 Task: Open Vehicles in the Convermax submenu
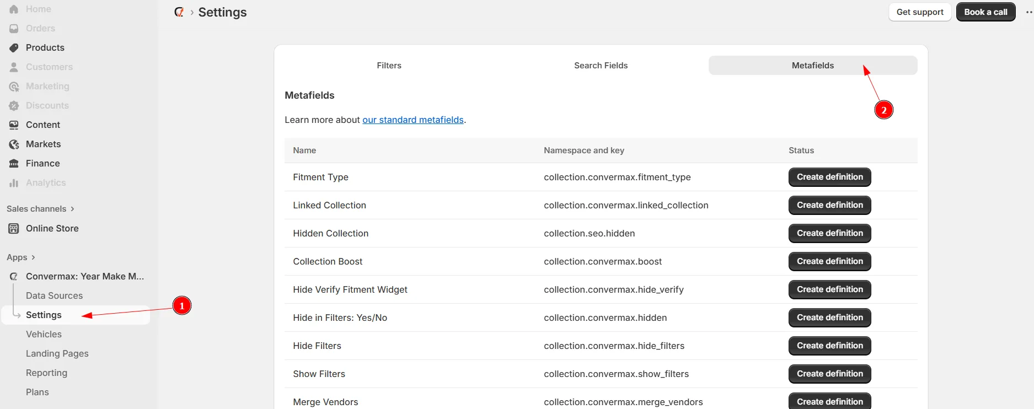pyautogui.click(x=44, y=335)
